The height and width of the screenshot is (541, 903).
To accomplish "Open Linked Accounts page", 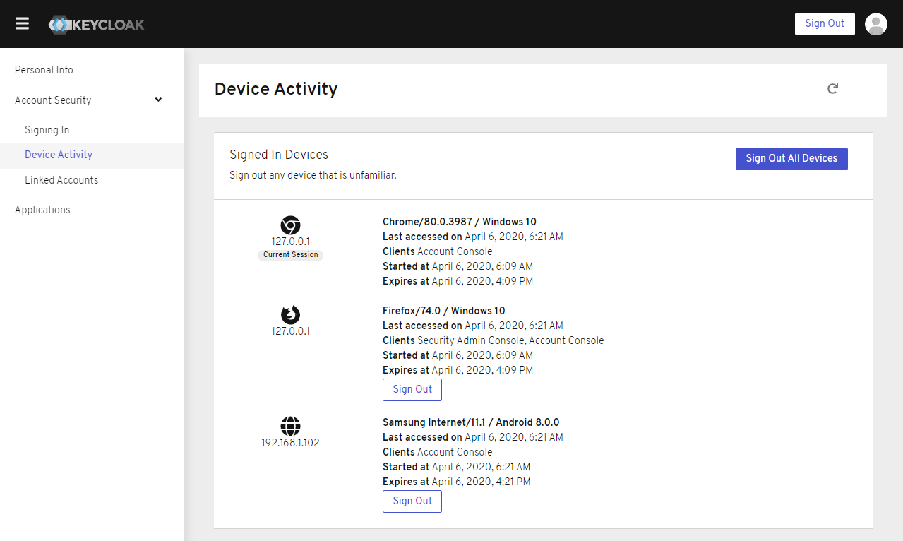I will [61, 180].
